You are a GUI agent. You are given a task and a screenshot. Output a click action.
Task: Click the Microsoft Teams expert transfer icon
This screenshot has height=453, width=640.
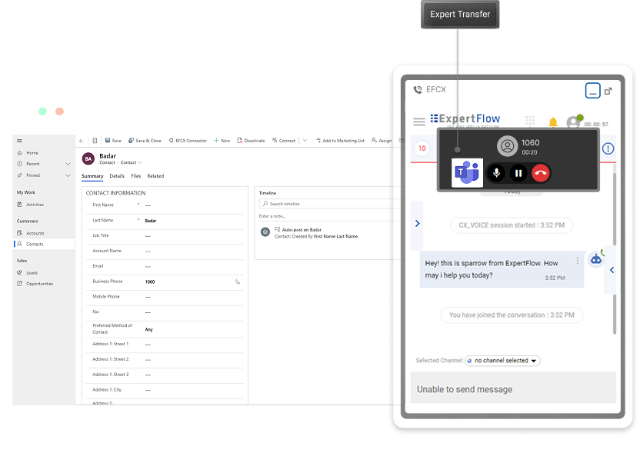(x=467, y=173)
